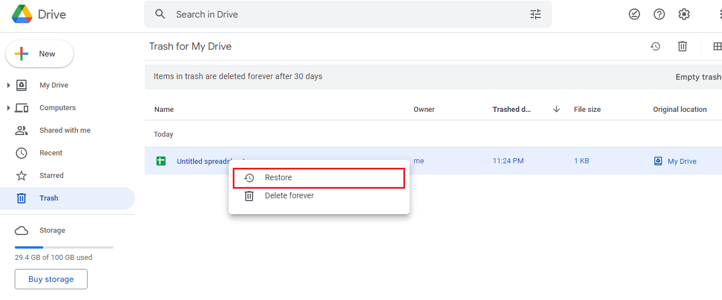Select the Untitled spreadsheet file name
Image resolution: width=722 pixels, height=300 pixels.
211,161
